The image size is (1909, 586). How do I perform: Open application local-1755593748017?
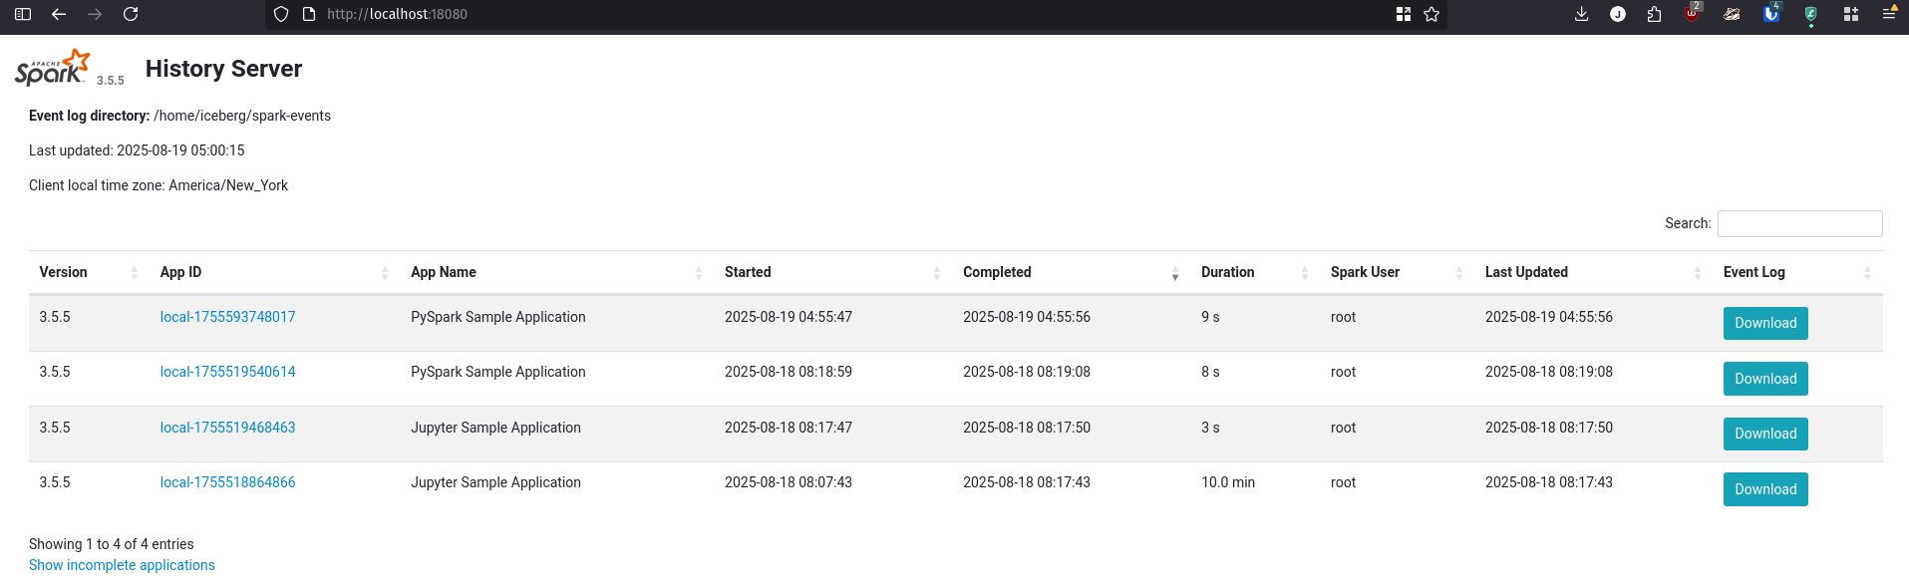point(227,317)
